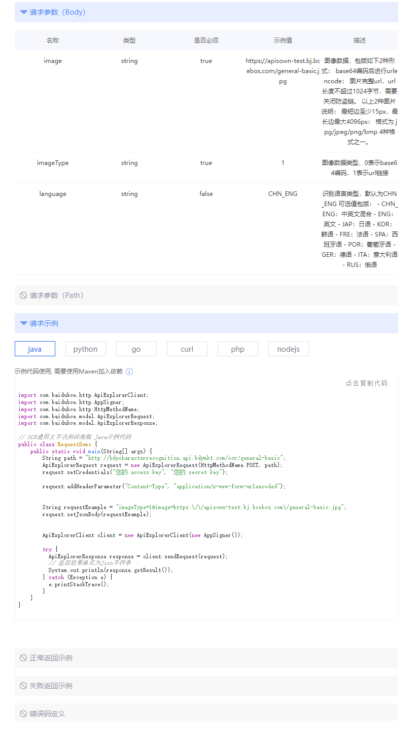Click the System.out.println code line
Viewport: 418px width, 739px height.
(x=111, y=570)
